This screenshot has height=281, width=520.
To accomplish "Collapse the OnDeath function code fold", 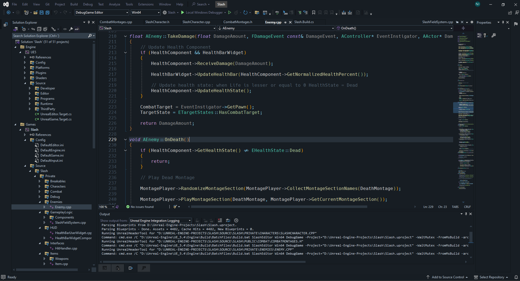I will click(125, 139).
